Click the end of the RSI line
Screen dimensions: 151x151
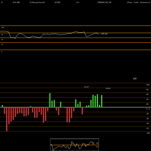click(x=99, y=34)
